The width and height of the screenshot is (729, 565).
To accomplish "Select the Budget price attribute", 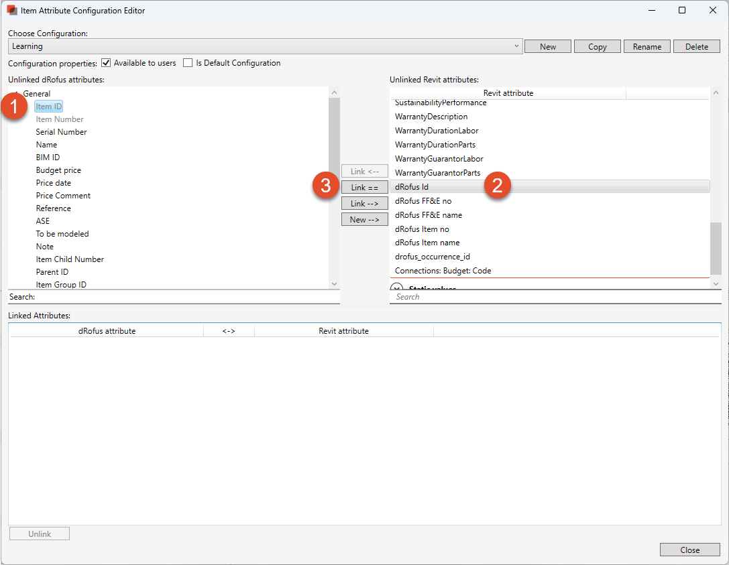I will [x=58, y=170].
